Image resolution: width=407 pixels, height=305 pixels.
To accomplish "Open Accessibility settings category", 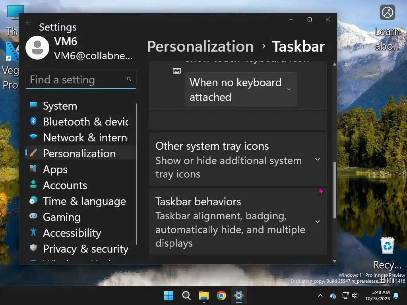I will tap(80, 233).
